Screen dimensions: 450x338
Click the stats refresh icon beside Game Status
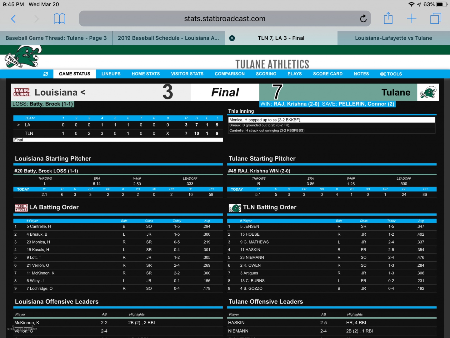tap(46, 74)
